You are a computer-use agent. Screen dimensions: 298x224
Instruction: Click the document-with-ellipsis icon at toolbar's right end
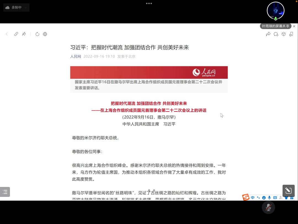tap(291, 34)
